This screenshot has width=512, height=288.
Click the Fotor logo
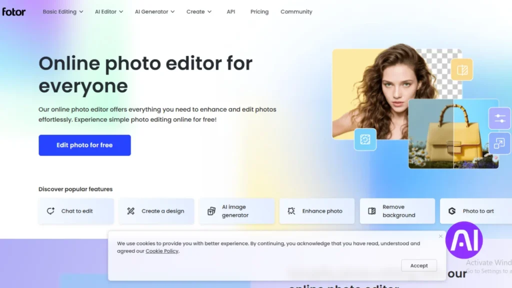[13, 11]
